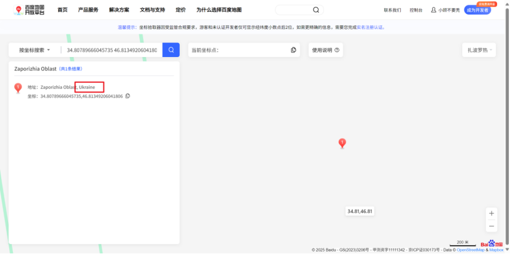Zoom out using the minus button
510x254 pixels.
[491, 226]
